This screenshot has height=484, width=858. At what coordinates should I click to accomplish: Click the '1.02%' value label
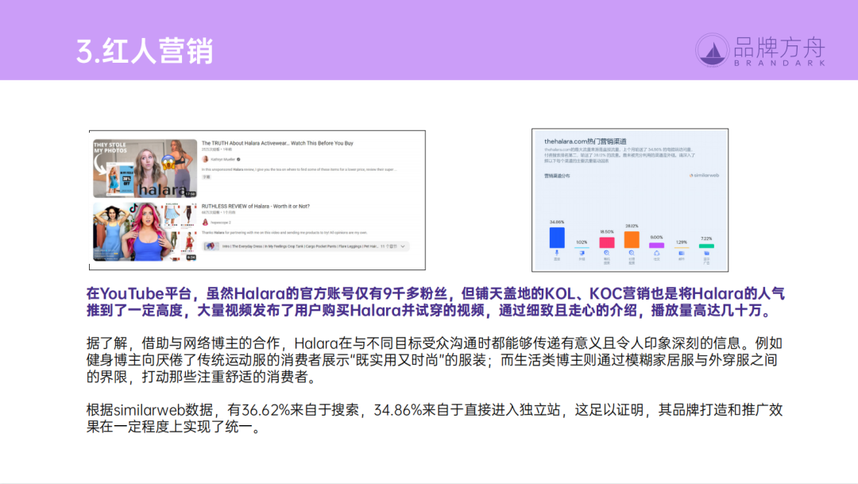tap(582, 242)
